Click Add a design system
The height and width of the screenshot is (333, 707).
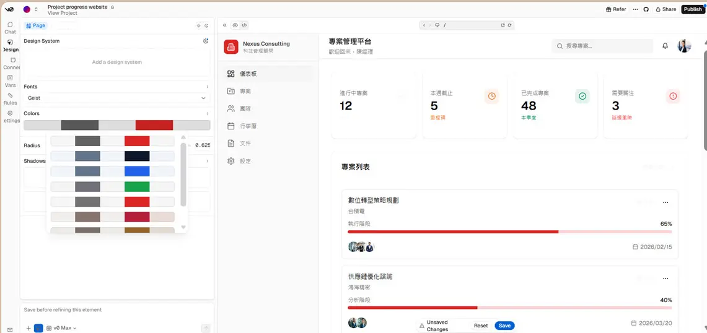click(116, 62)
